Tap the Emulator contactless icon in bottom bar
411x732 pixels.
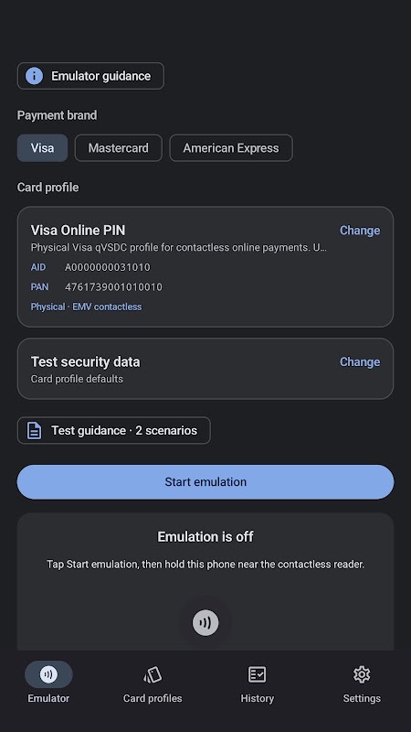[48, 674]
